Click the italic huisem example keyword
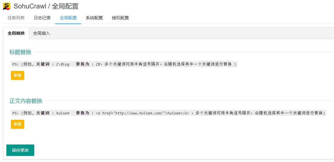The height and width of the screenshot is (162, 334). 63,113
